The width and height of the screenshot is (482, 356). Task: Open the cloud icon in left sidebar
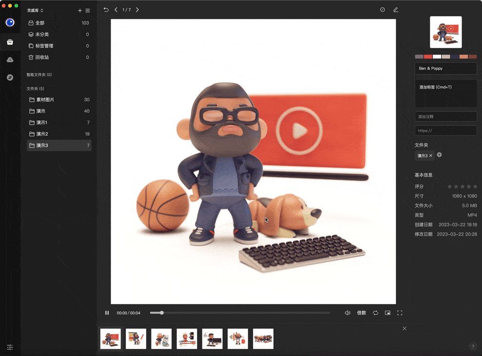tap(10, 59)
